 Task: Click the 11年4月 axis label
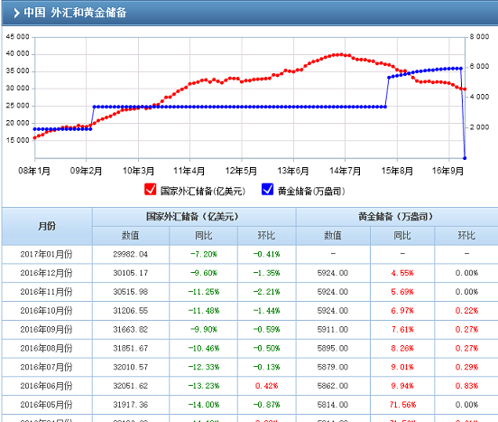click(x=189, y=171)
